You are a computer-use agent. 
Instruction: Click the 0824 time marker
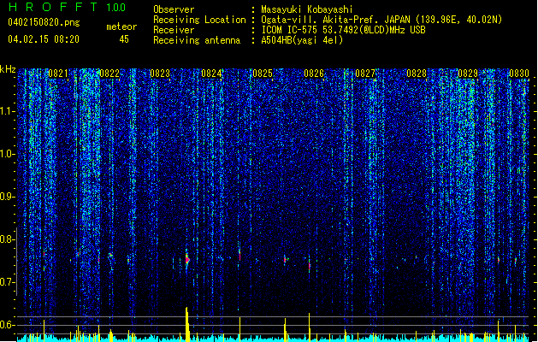click(x=211, y=74)
